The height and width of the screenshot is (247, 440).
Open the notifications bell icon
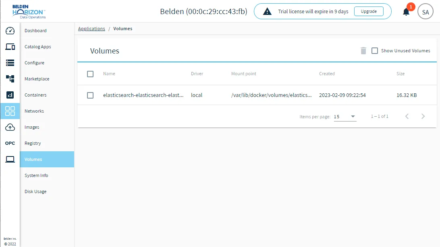[x=406, y=12]
